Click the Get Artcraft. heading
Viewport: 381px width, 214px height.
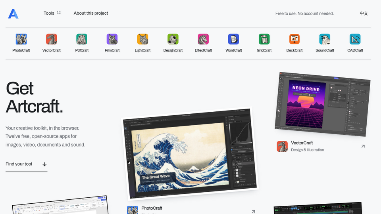coord(34,97)
